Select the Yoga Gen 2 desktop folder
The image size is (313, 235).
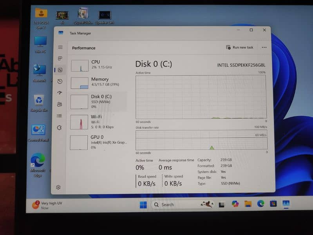(41, 18)
